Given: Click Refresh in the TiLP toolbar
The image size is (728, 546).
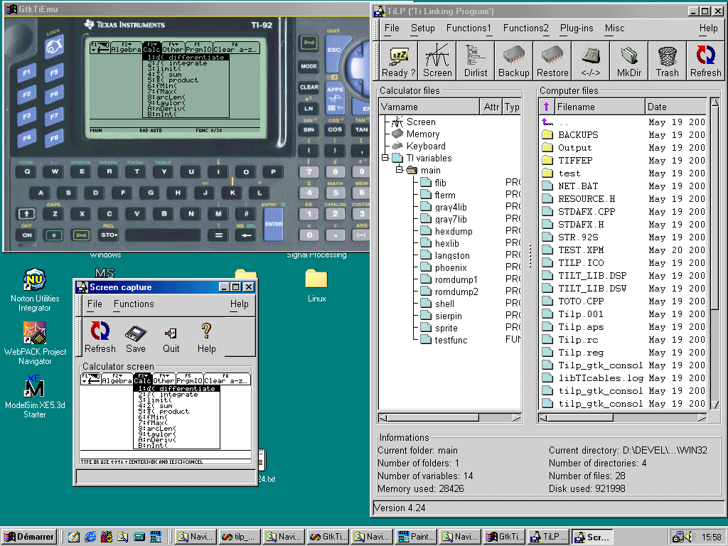Looking at the screenshot, I should click(706, 61).
